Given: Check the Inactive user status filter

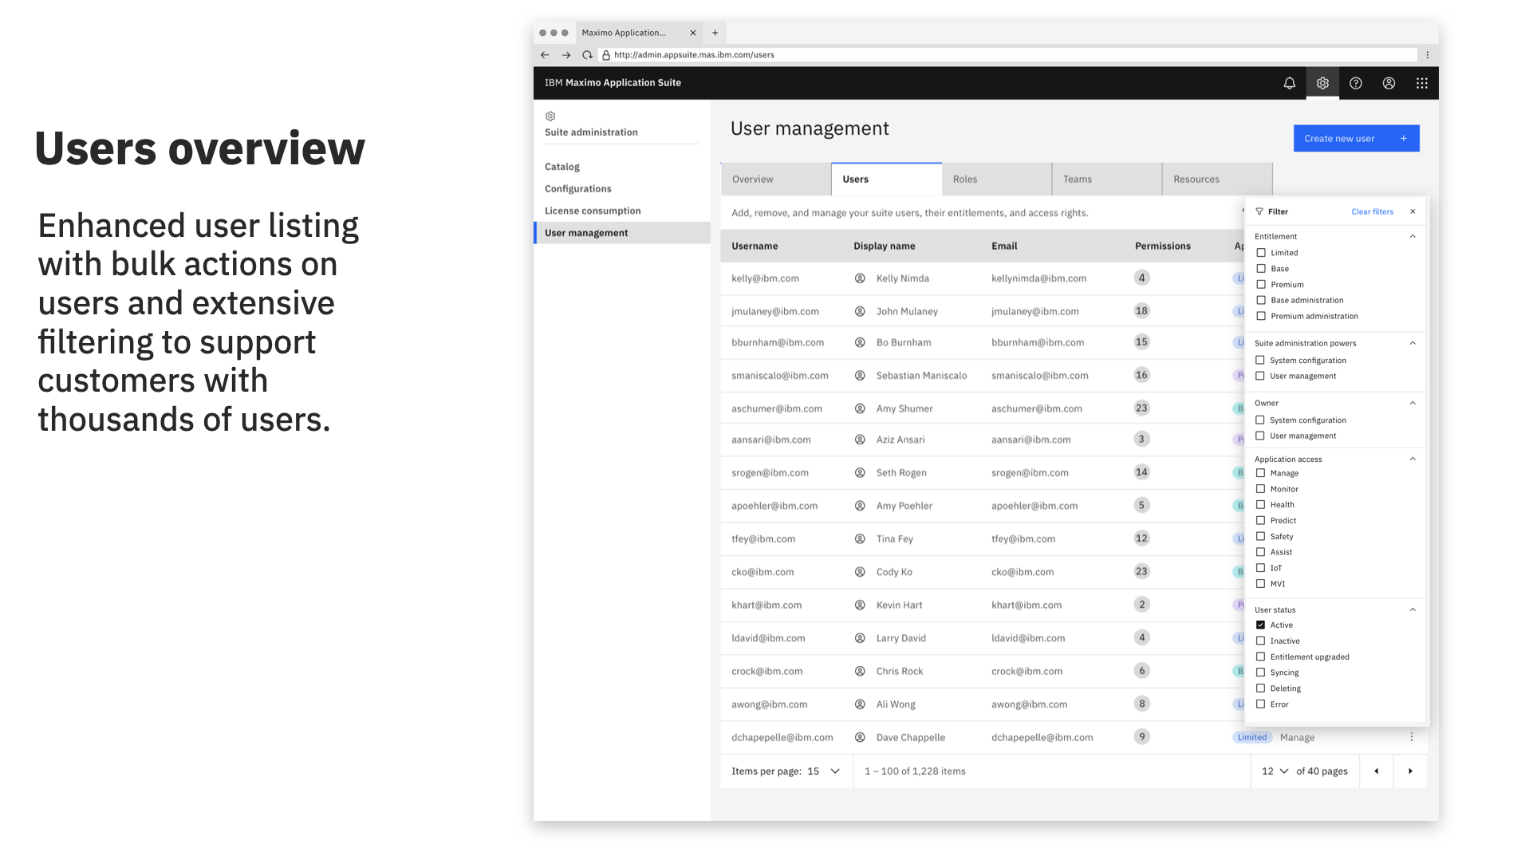Looking at the screenshot, I should coord(1260,641).
